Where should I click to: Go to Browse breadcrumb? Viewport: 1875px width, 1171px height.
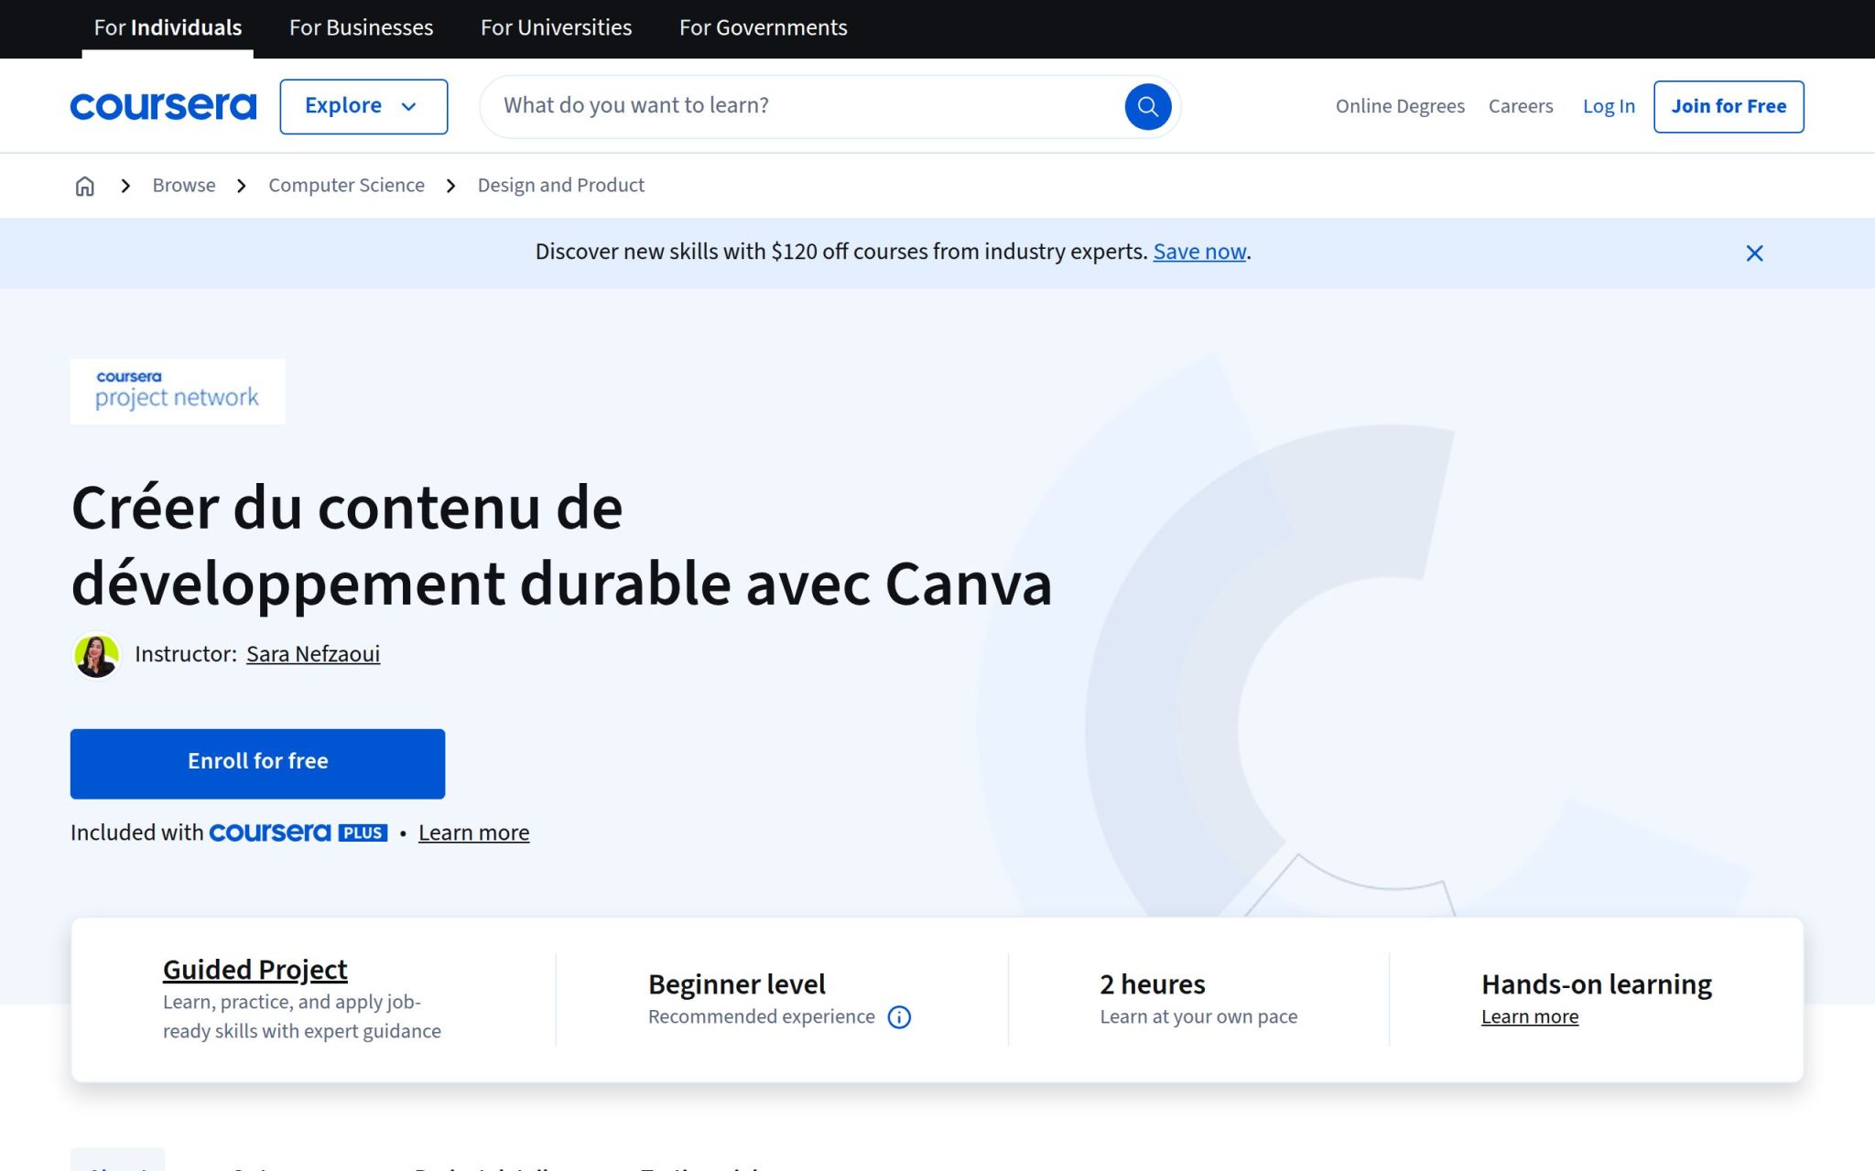click(184, 186)
